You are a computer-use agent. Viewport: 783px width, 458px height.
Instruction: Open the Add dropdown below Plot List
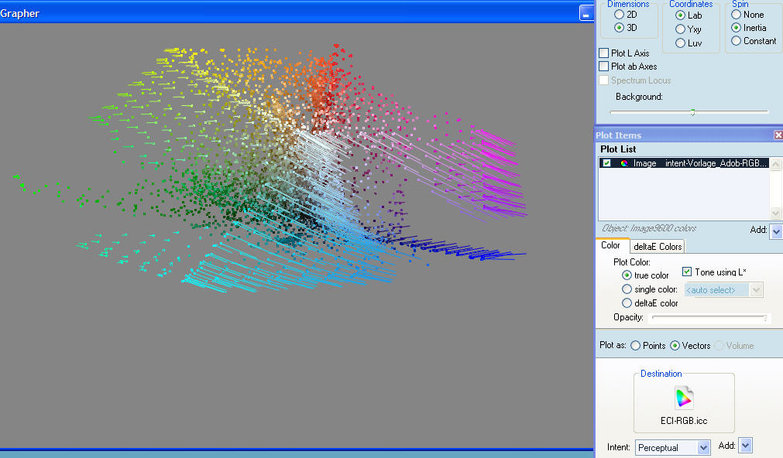point(775,232)
